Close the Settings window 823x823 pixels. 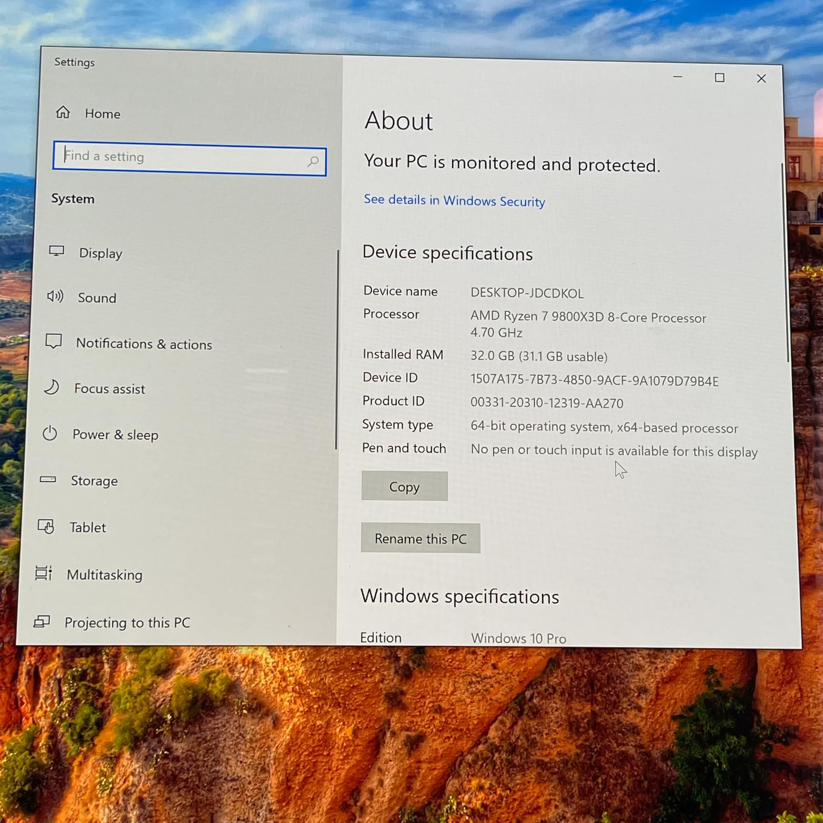[x=761, y=79]
